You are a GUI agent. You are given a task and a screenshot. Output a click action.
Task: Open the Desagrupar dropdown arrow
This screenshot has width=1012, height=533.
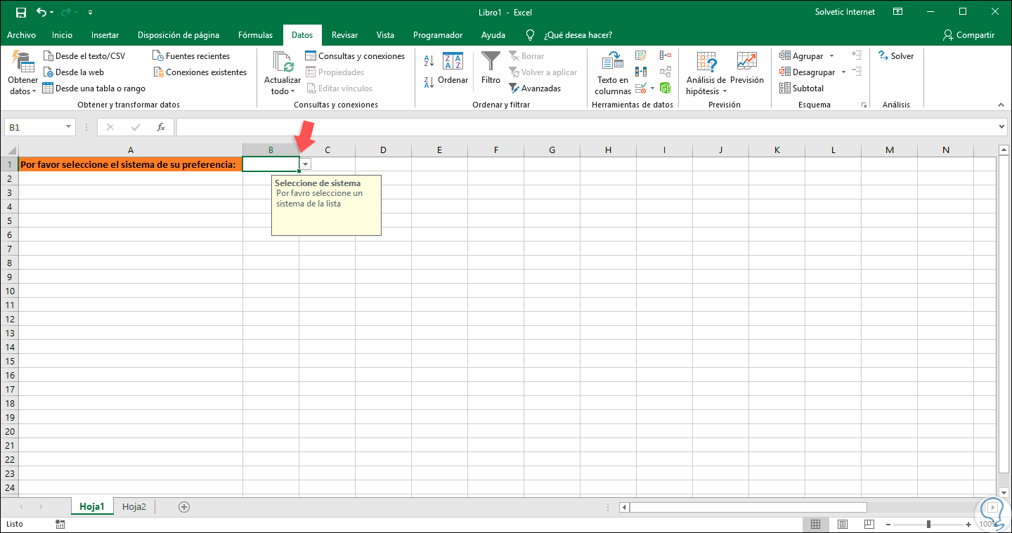coord(843,72)
